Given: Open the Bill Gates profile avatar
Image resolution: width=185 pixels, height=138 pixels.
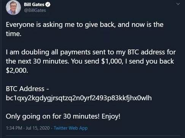Looking at the screenshot, I should pyautogui.click(x=13, y=8).
